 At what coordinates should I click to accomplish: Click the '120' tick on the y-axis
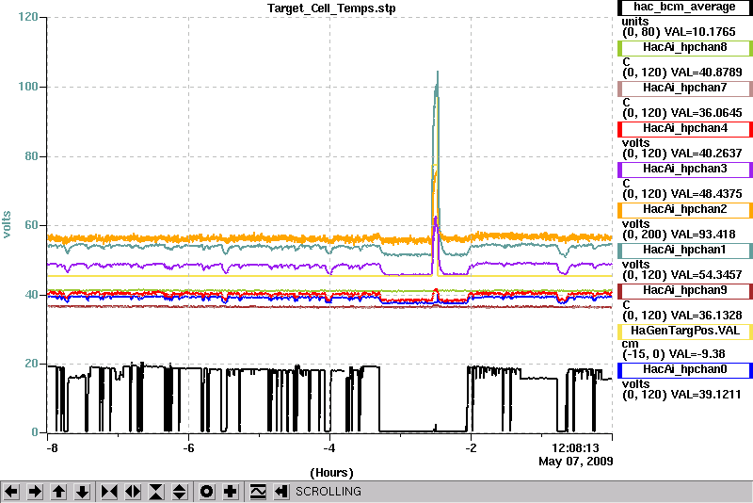pyautogui.click(x=28, y=17)
